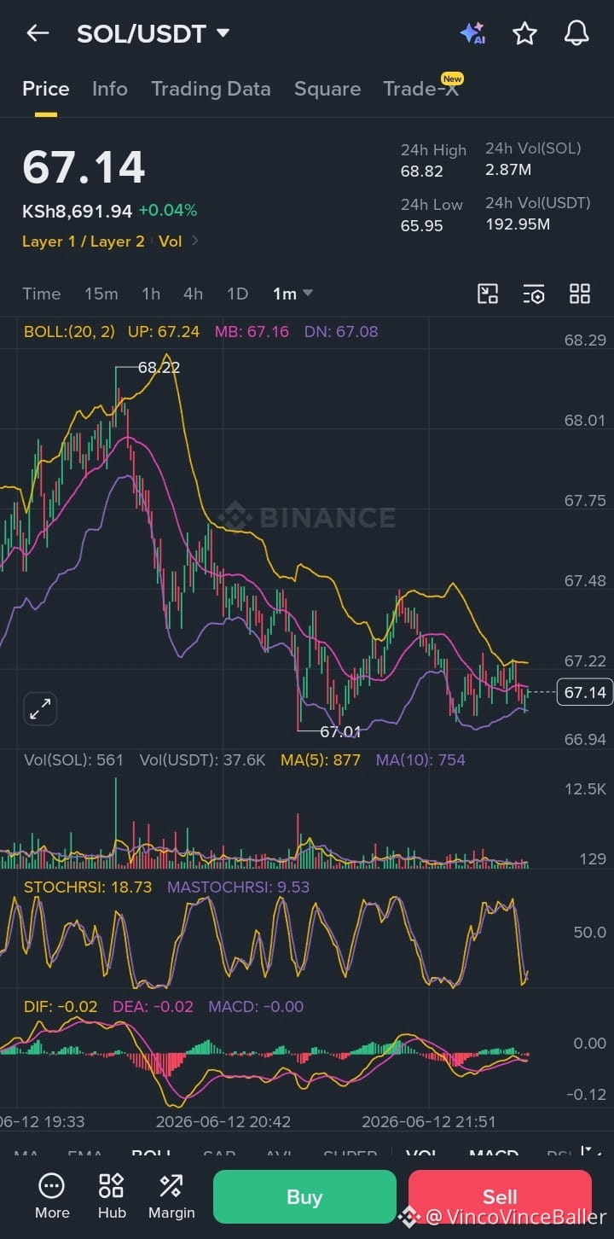Open the 1m interval dropdown
The image size is (614, 1239).
pyautogui.click(x=293, y=294)
